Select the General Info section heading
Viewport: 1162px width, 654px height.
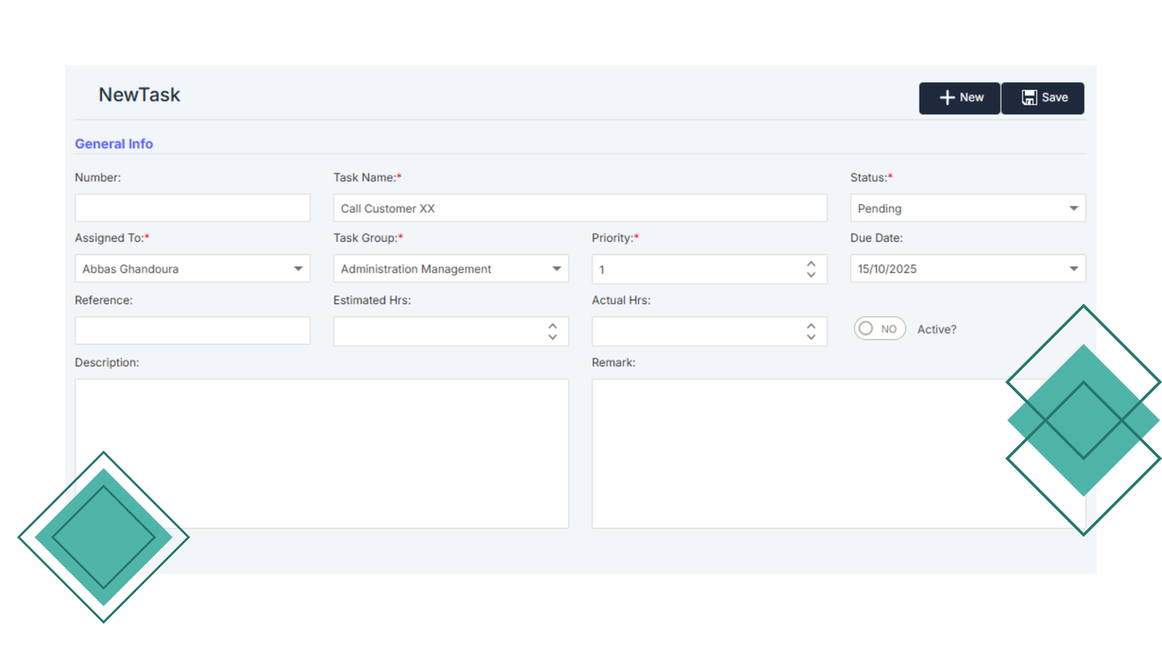[114, 144]
